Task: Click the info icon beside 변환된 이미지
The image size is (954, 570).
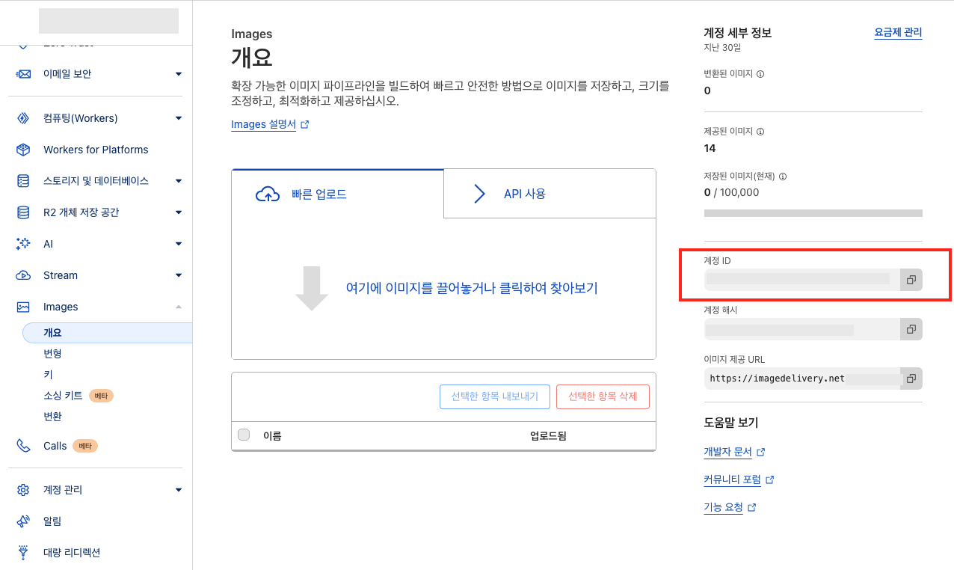Action: point(760,74)
